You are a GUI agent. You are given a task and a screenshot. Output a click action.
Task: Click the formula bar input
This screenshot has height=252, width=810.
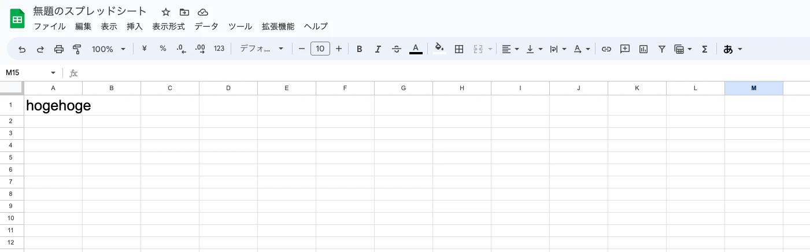tap(444, 73)
